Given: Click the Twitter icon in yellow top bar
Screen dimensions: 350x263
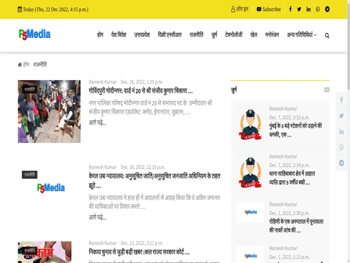Looking at the screenshot, I should point(299,9).
